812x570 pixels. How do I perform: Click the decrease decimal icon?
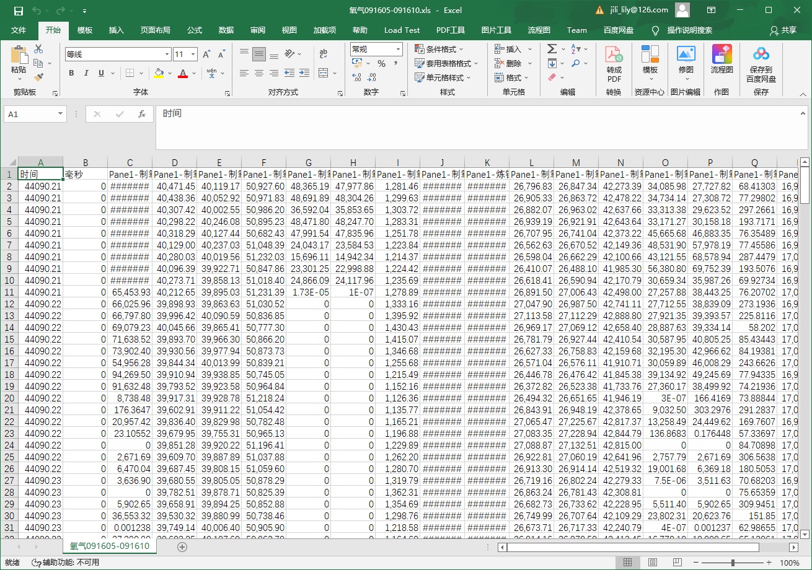click(373, 77)
